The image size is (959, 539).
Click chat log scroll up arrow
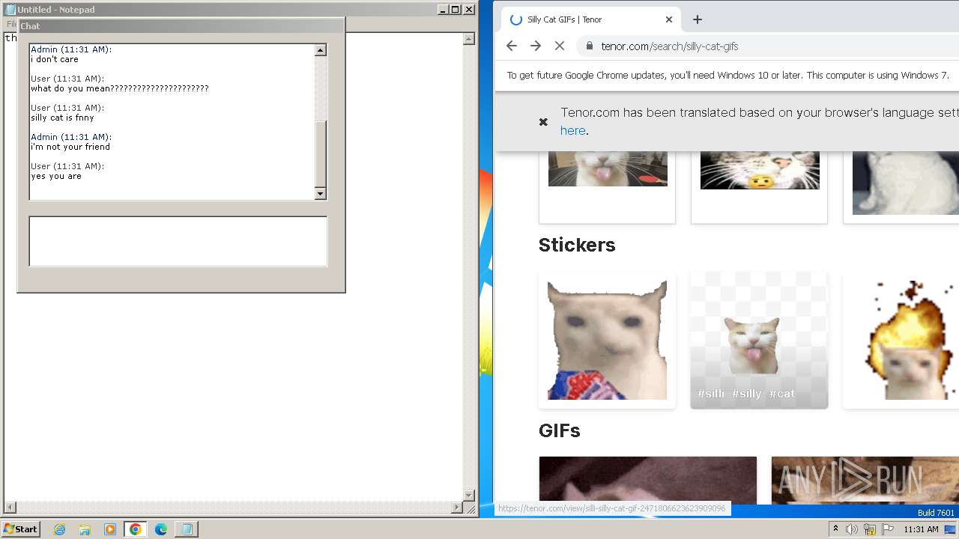321,50
